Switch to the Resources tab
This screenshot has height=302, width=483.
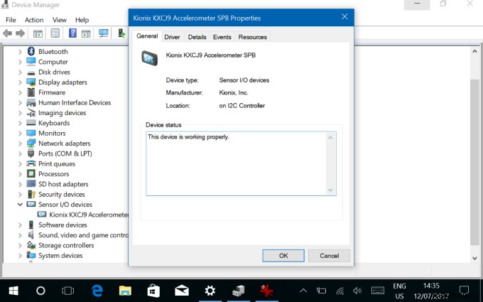[x=253, y=37]
